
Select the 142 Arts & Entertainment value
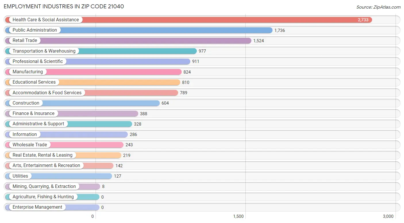tap(119, 166)
